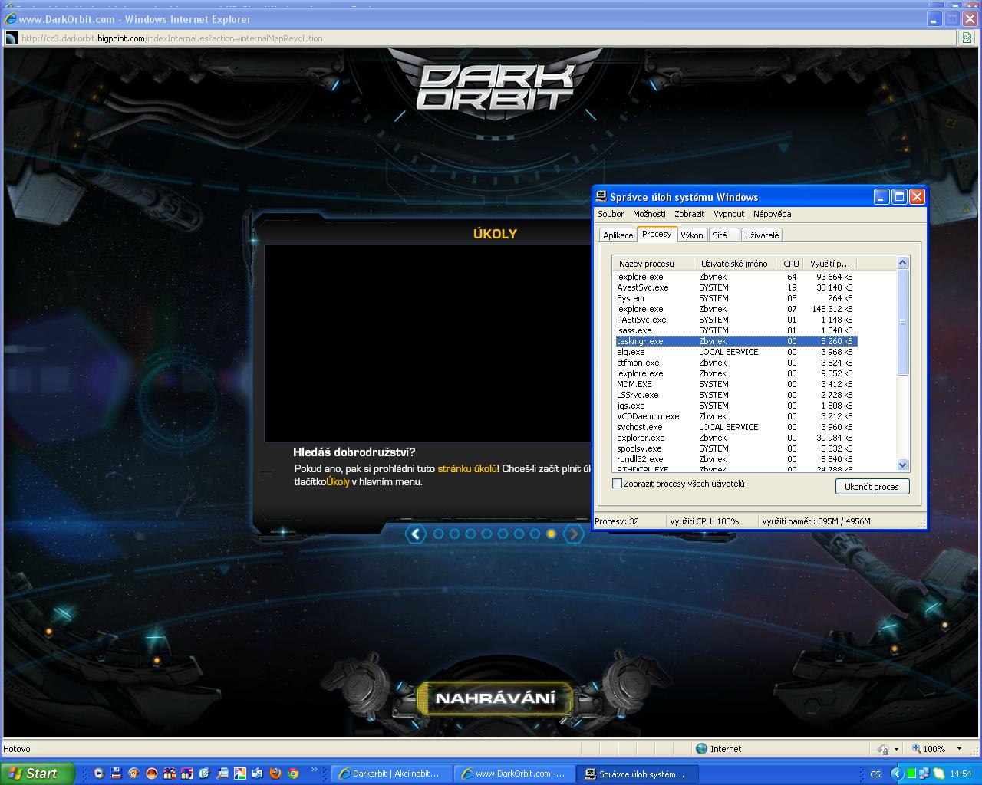Open the Nápověda menu in Task Manager
The height and width of the screenshot is (785, 982).
click(772, 214)
